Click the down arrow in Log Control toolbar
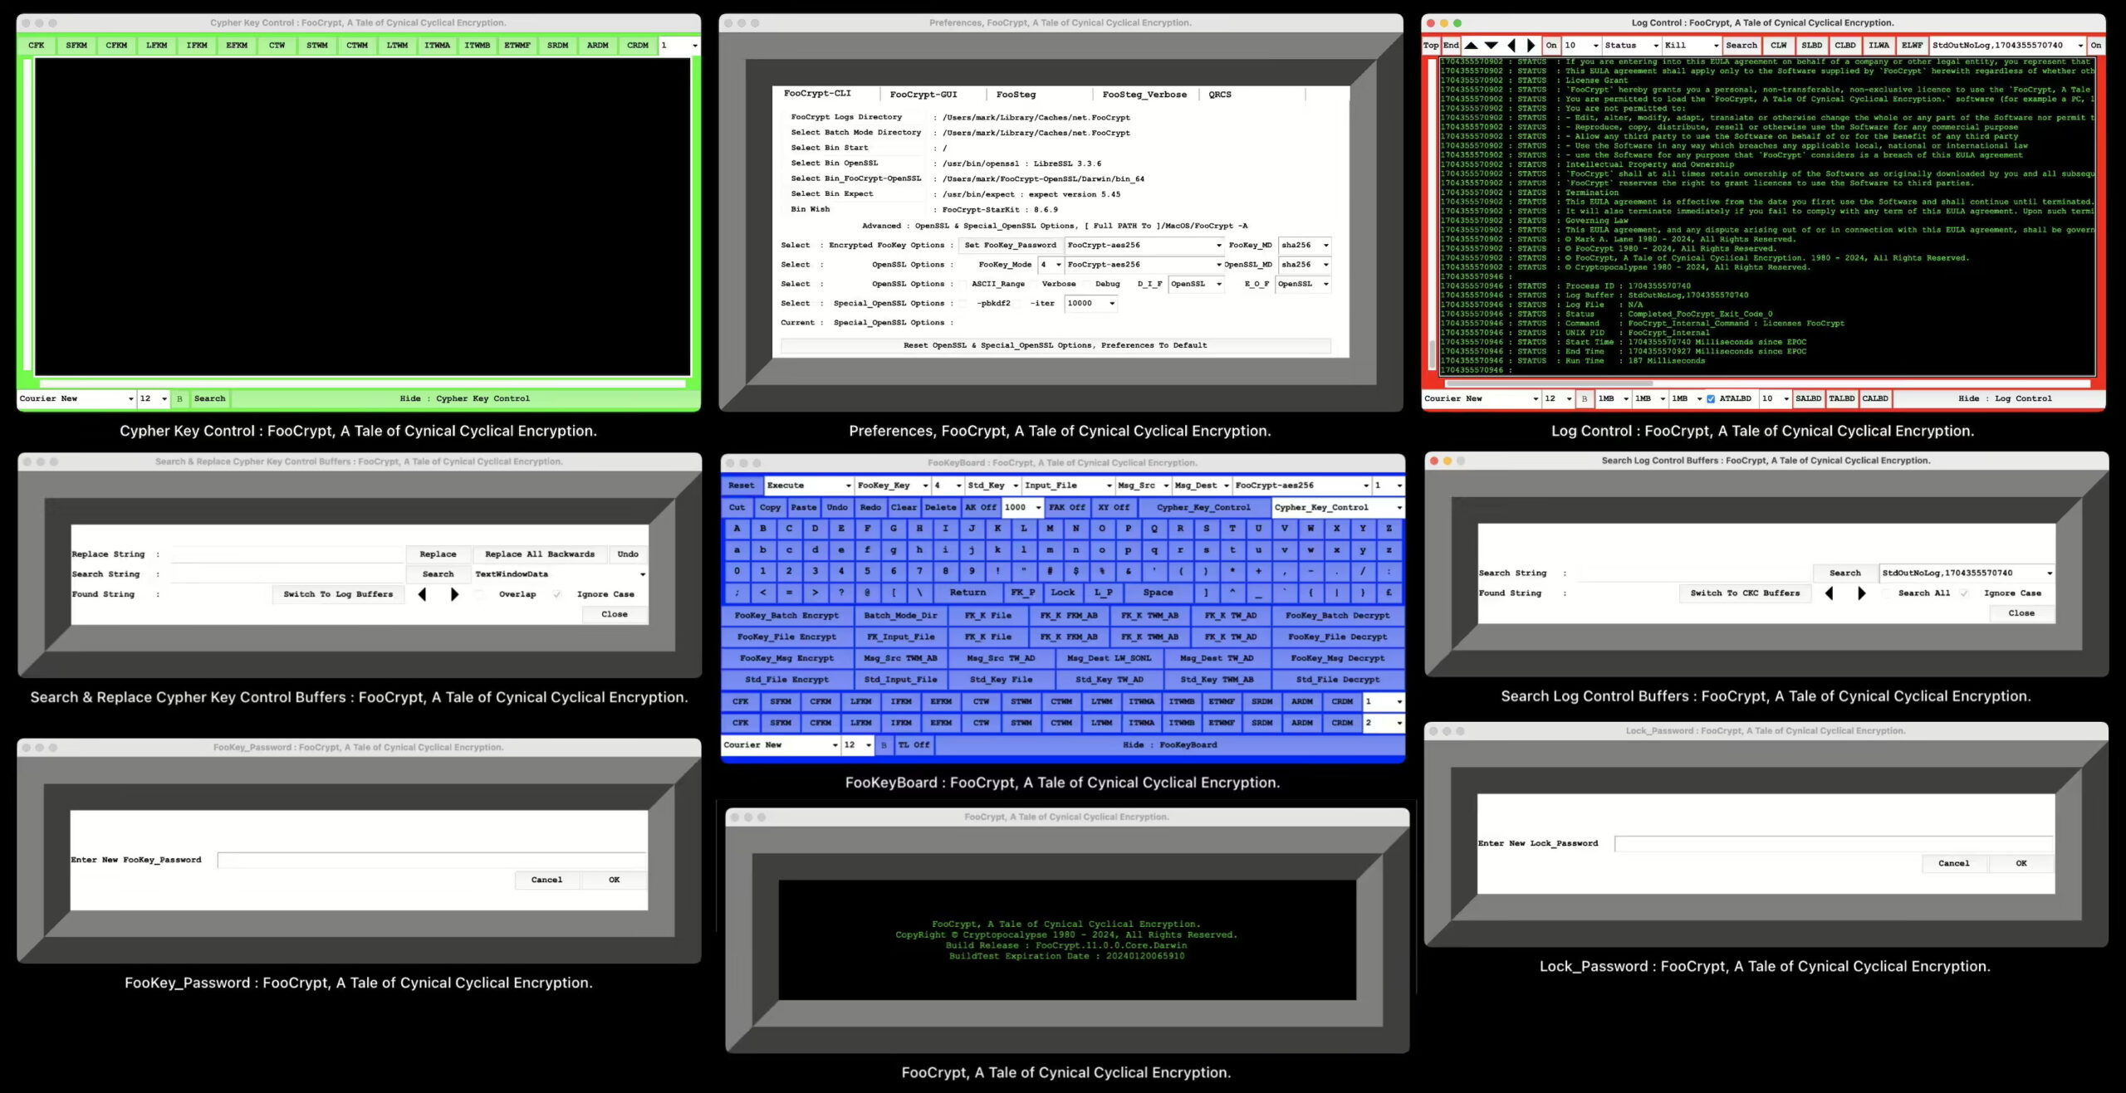Image resolution: width=2126 pixels, height=1093 pixels. 1492,46
